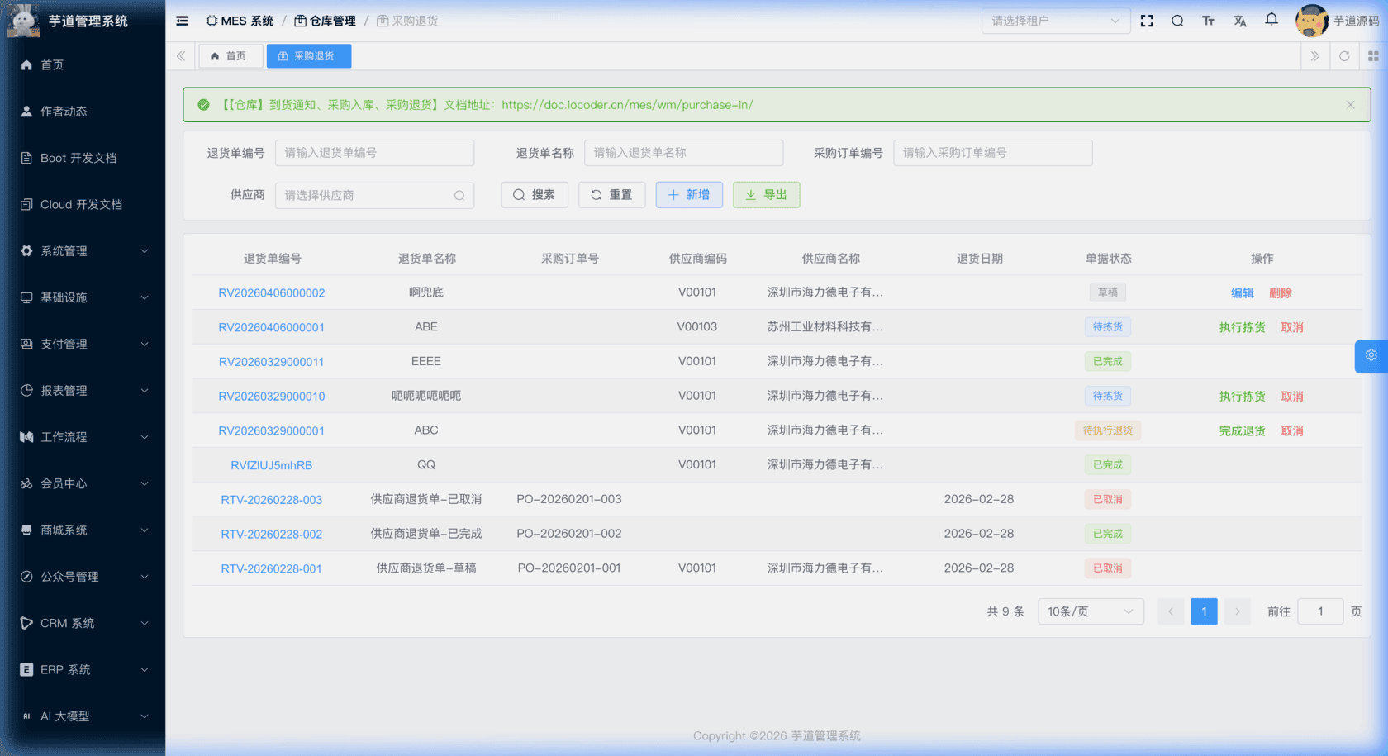Open the global search magnifier icon
This screenshot has height=756, width=1388.
point(1177,21)
